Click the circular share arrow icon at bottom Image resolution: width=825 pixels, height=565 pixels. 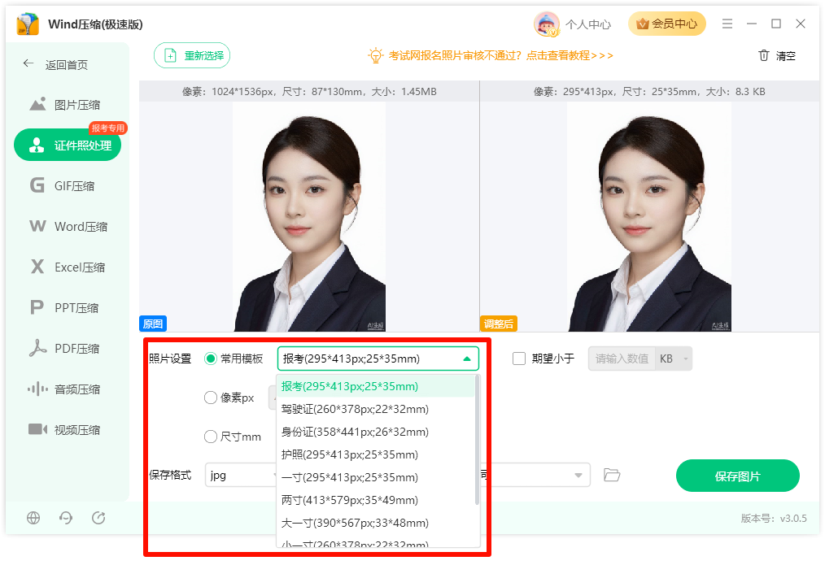pos(98,518)
